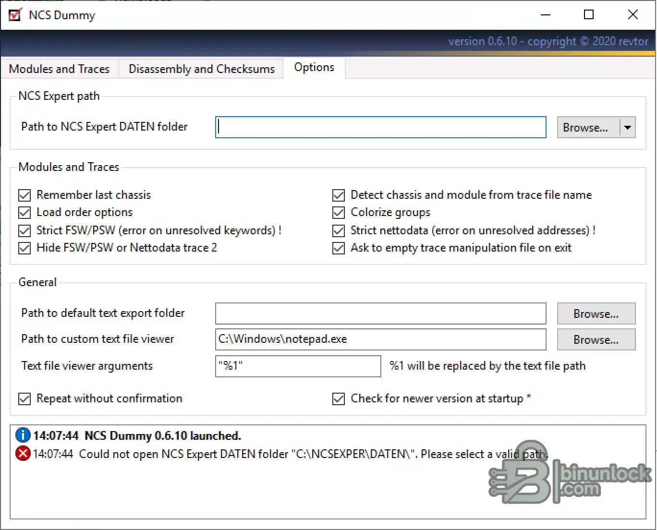Uncheck Check for newer version at startup
Image resolution: width=657 pixels, height=530 pixels.
click(339, 399)
